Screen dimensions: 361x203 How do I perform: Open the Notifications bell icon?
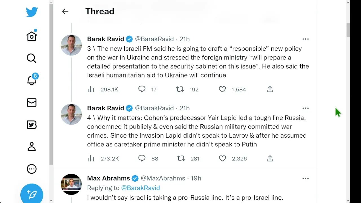point(32,80)
